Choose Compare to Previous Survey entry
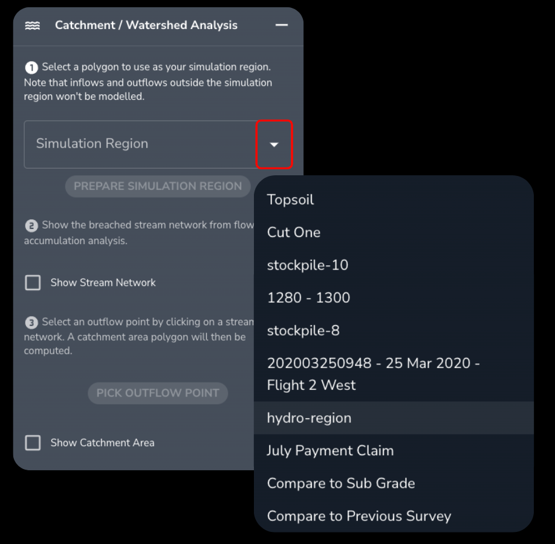This screenshot has width=555, height=544. click(x=359, y=516)
